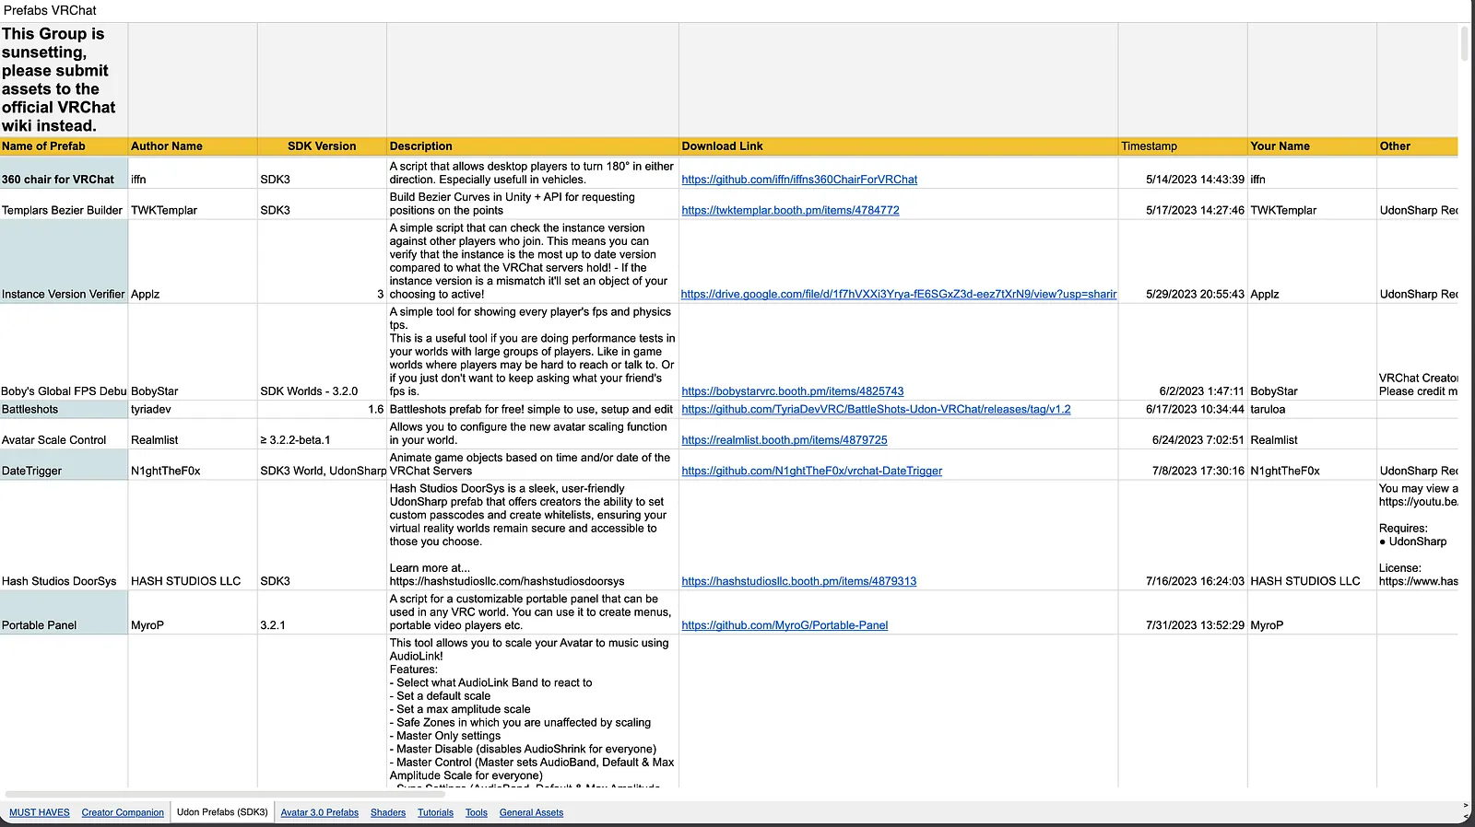Viewport: 1475px width, 827px height.
Task: Switch to the Tutorials sheet tab
Action: (435, 812)
